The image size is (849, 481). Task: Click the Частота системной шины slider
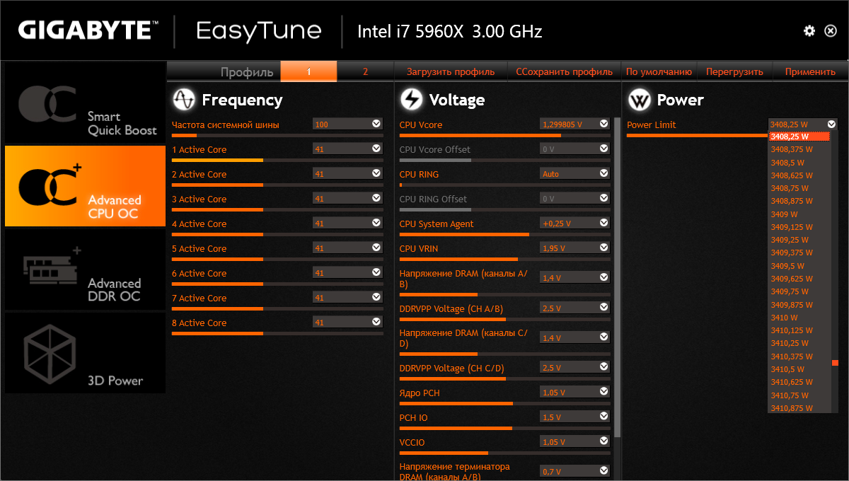click(x=277, y=135)
